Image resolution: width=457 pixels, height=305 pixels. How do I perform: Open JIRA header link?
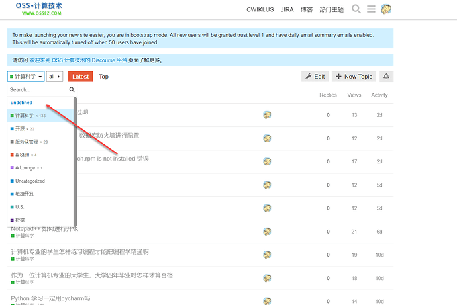(x=287, y=10)
